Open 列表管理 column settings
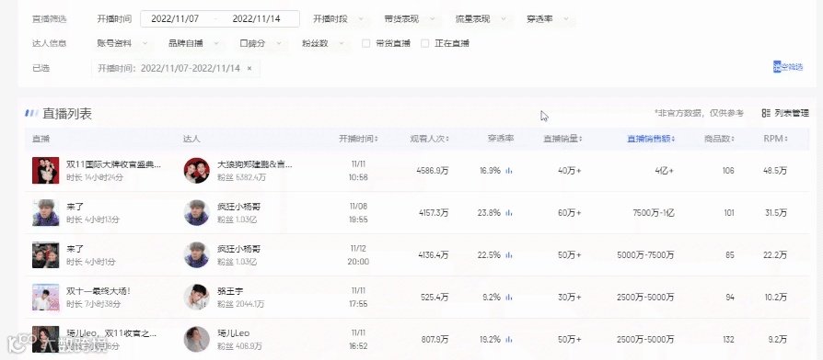The height and width of the screenshot is (360, 823). (x=785, y=113)
